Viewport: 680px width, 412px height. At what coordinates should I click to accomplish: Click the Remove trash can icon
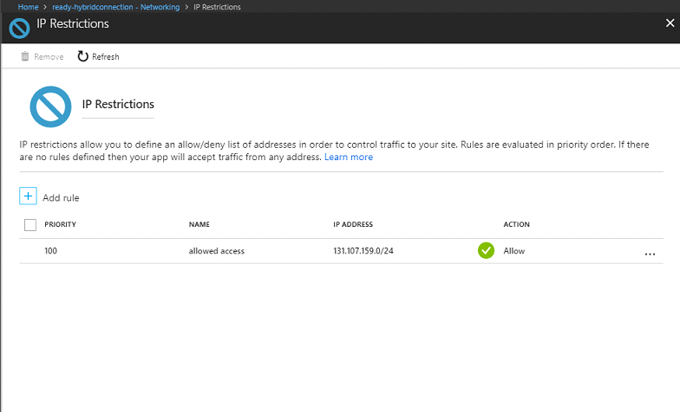tap(25, 56)
